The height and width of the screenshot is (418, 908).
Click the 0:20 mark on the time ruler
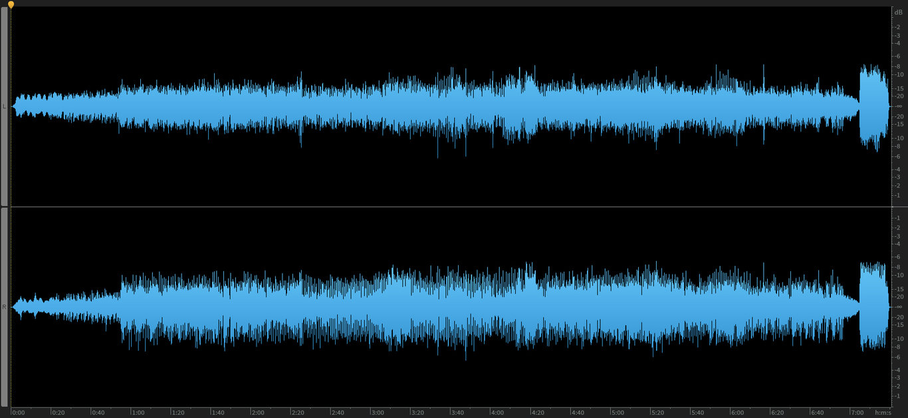tap(58, 413)
